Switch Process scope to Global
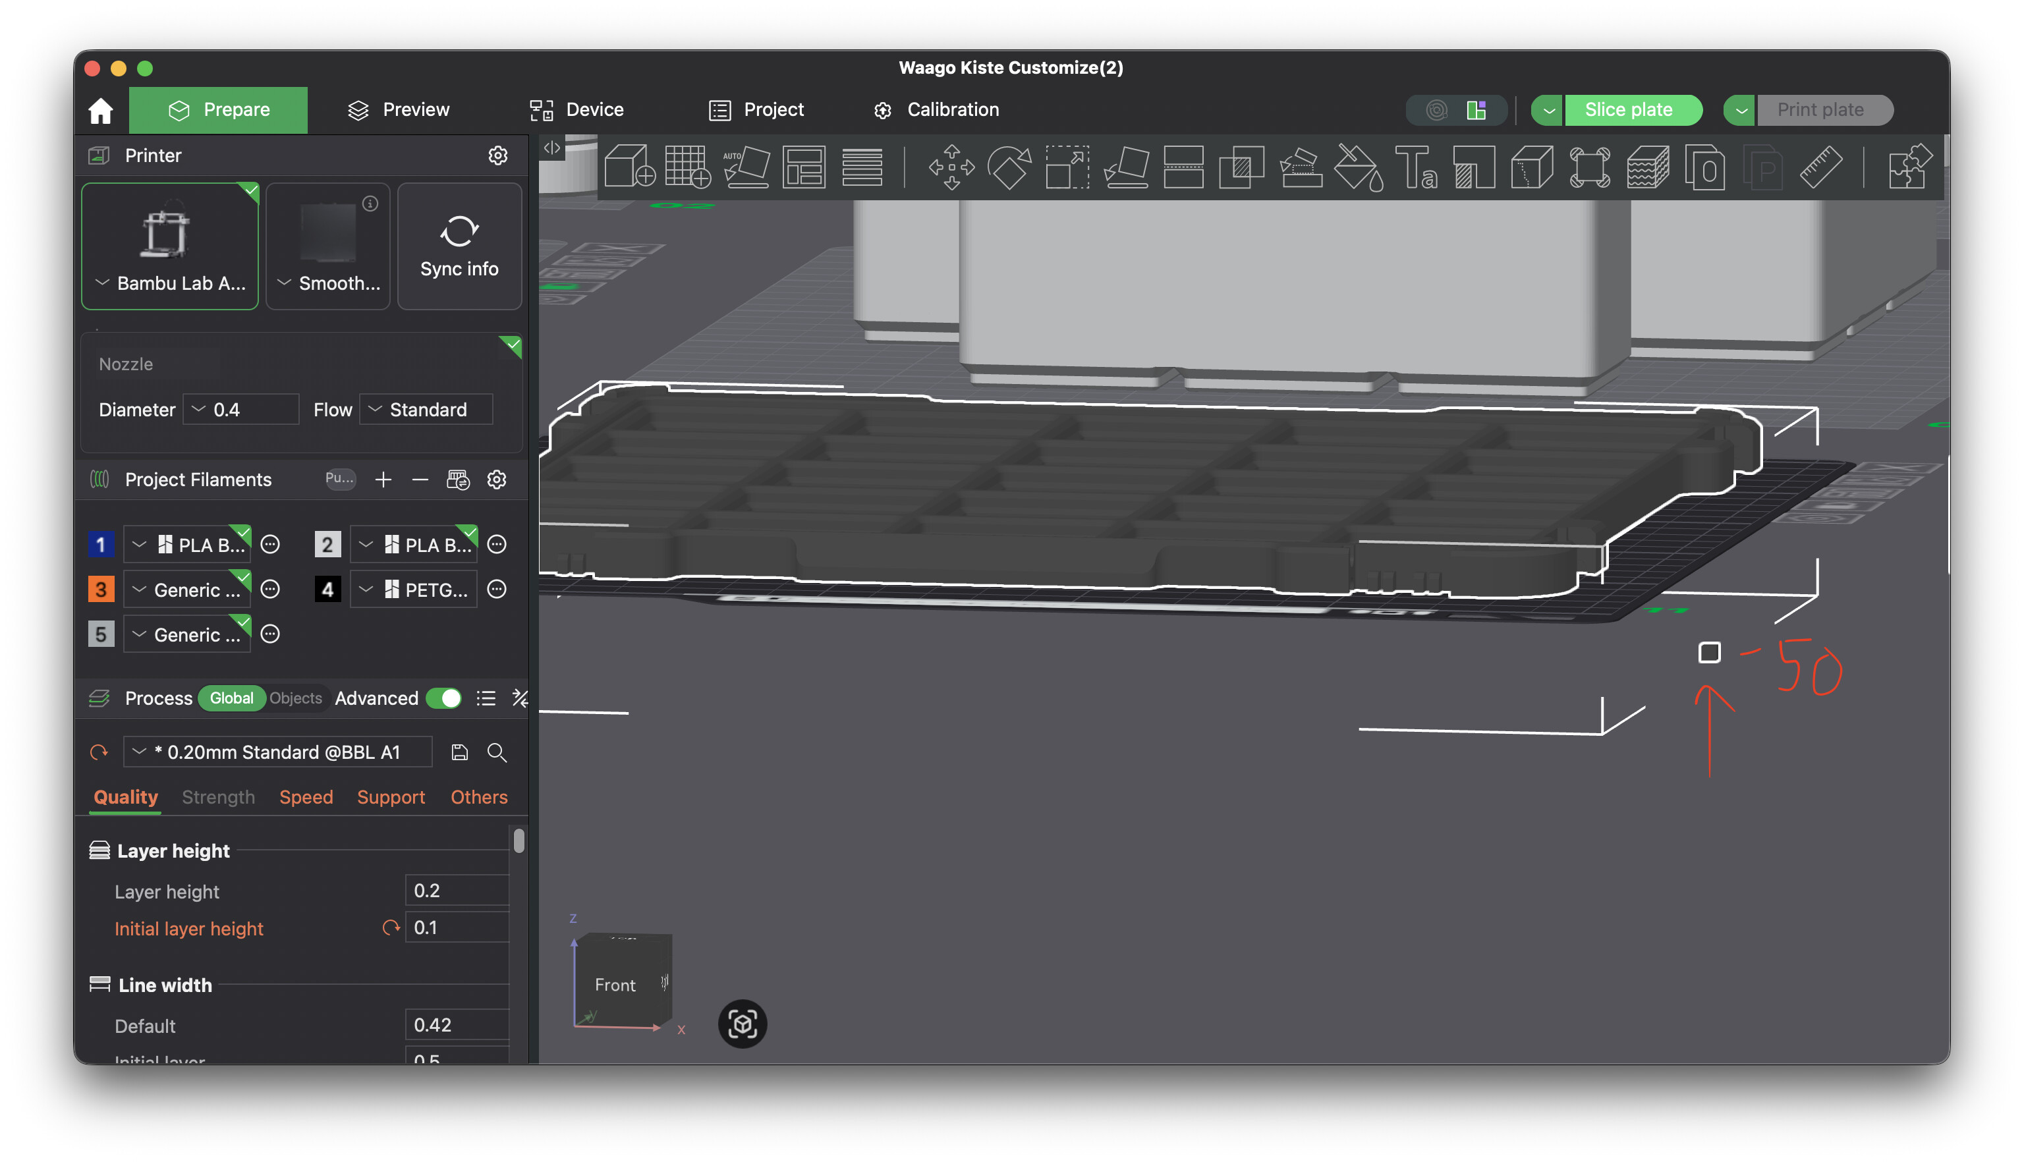Image resolution: width=2024 pixels, height=1162 pixels. click(x=231, y=698)
